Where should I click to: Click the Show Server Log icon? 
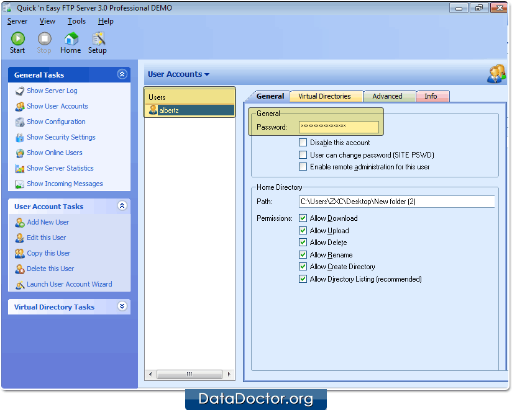(x=20, y=91)
